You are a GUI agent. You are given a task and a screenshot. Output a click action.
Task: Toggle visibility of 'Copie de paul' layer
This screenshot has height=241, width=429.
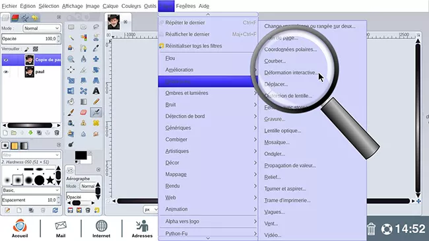click(x=6, y=60)
